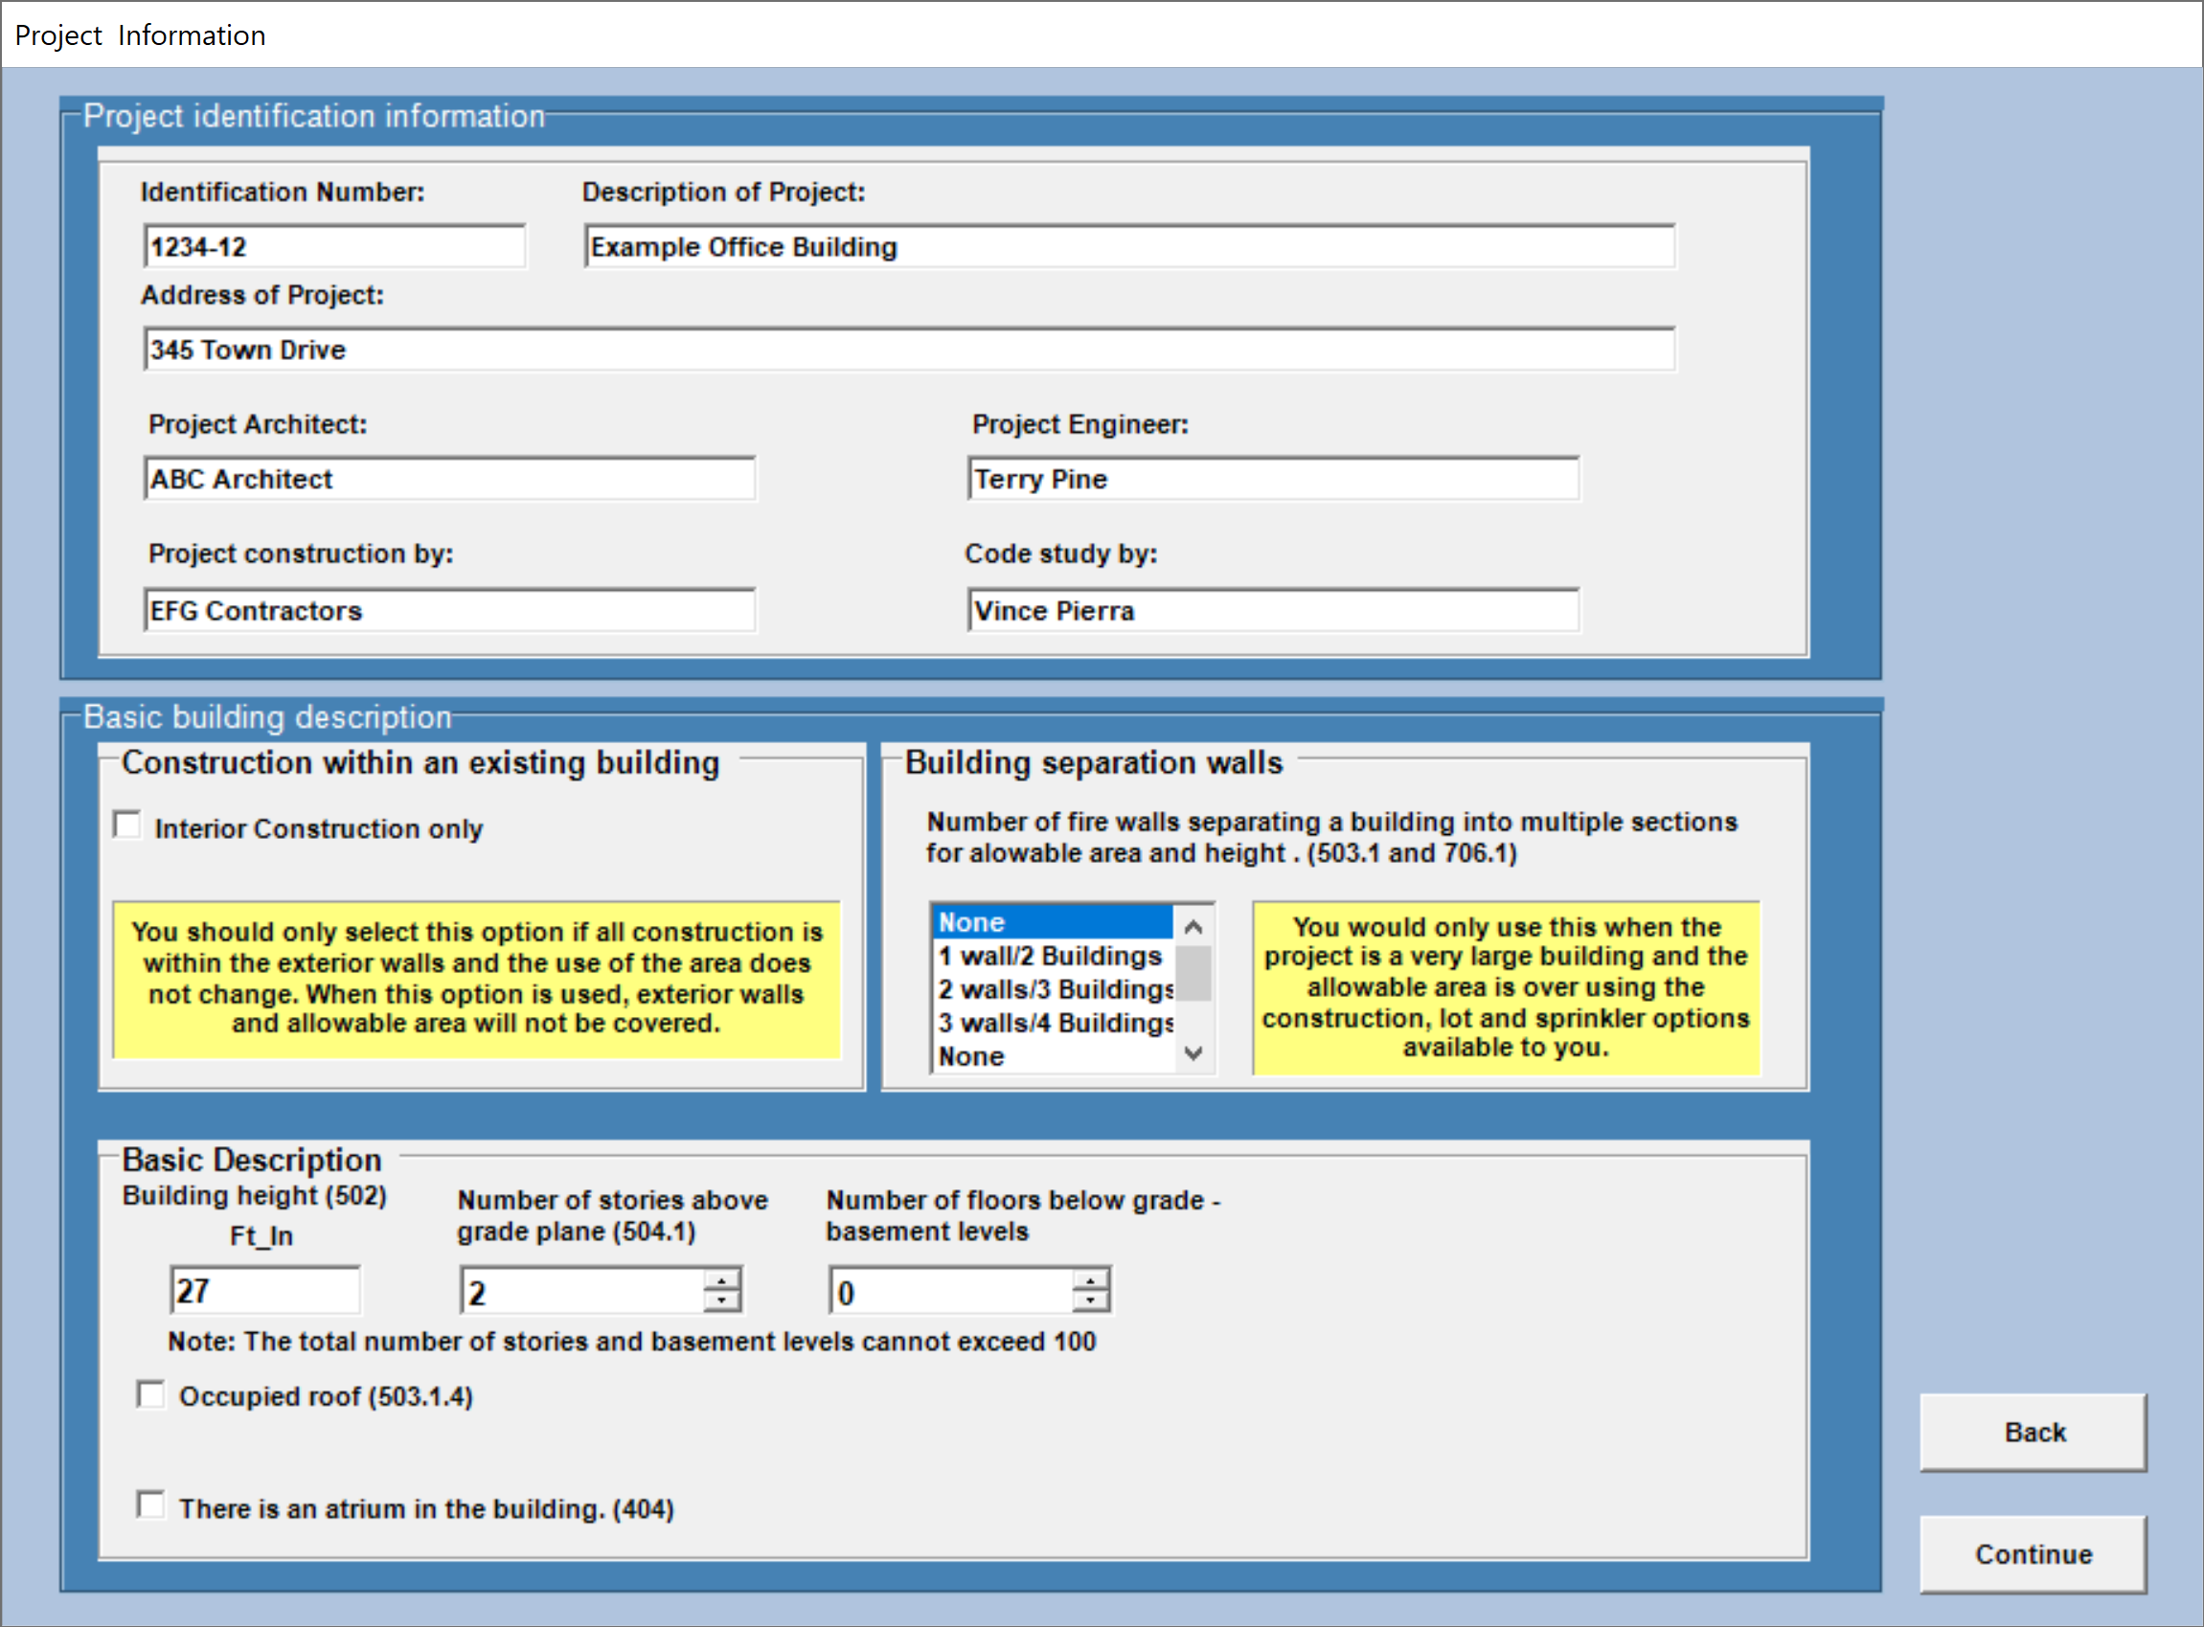Select '2 walls/3 Buildings' from the list

click(x=1044, y=988)
